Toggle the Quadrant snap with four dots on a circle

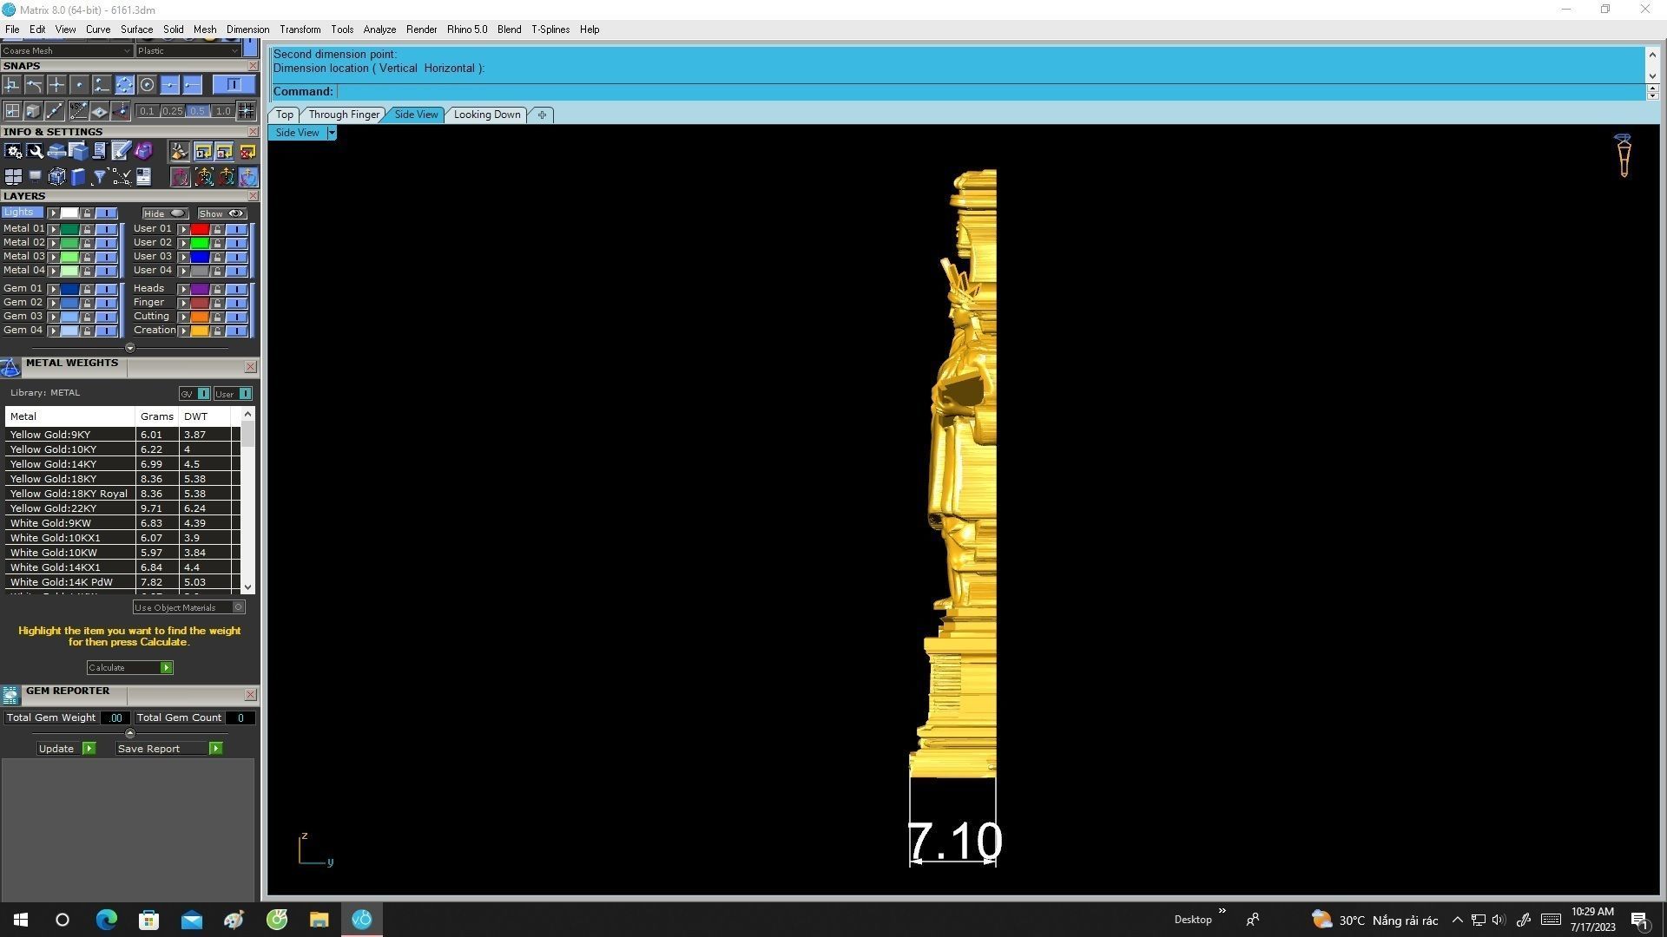point(124,85)
